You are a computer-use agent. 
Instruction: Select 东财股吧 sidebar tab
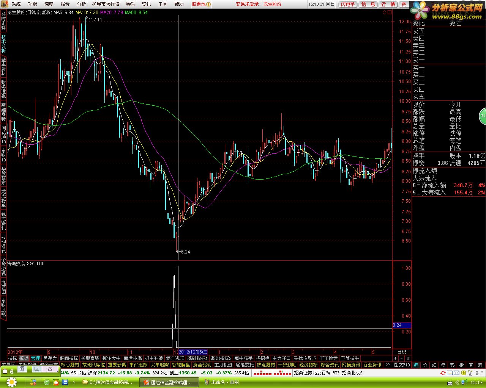(x=3, y=307)
